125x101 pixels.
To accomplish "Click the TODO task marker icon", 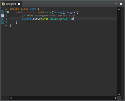I will (2, 15).
